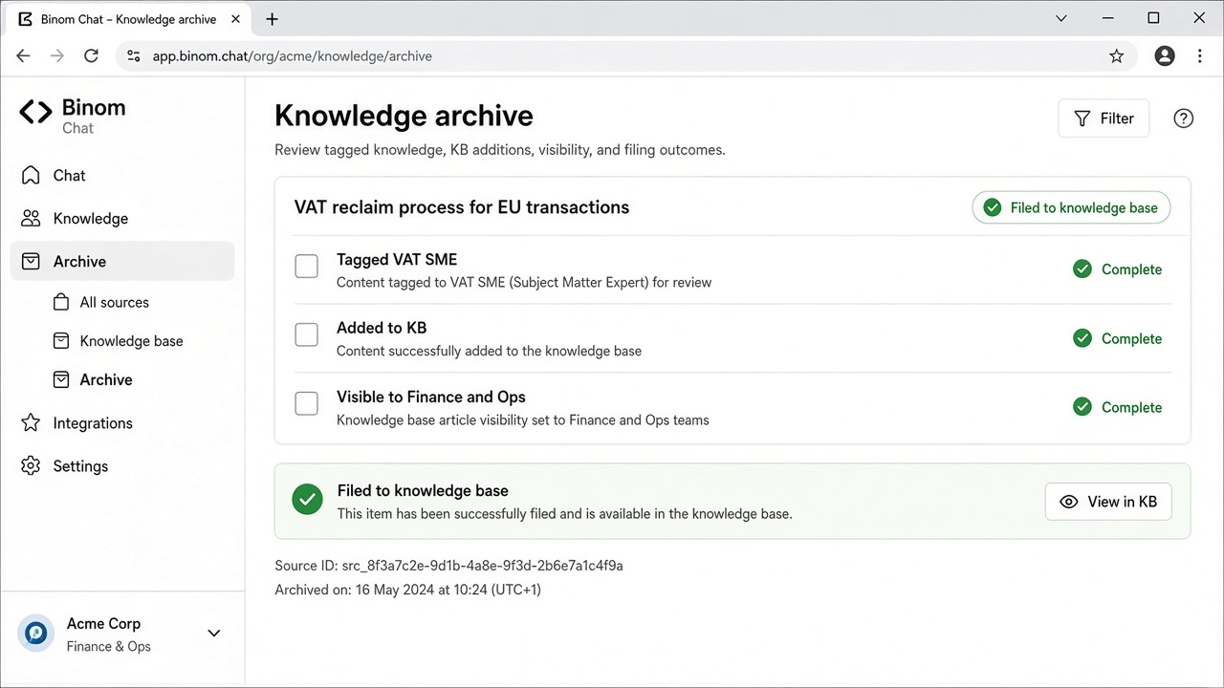Image resolution: width=1224 pixels, height=688 pixels.
Task: Click the Source ID text line
Action: [448, 566]
